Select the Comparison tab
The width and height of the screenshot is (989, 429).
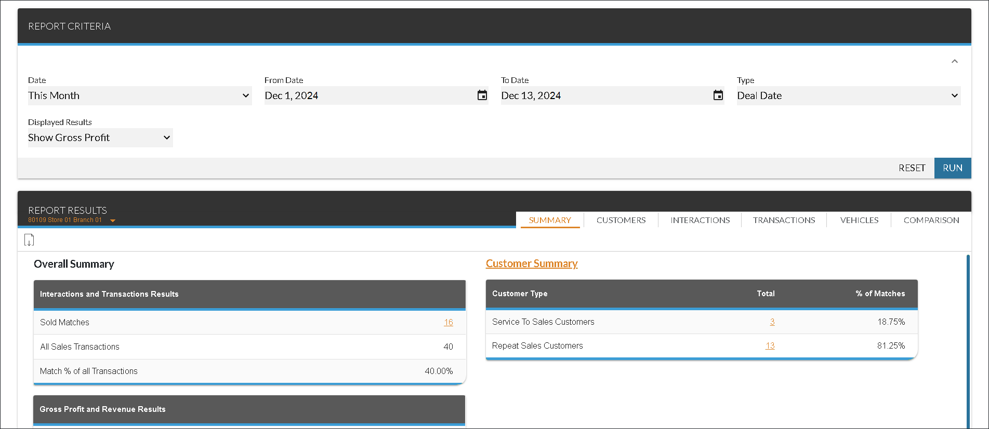point(931,220)
